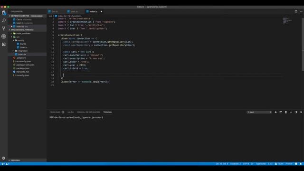The height and width of the screenshot is (171, 304).
Task: Open Car.ts under open editors
Action: pos(27,19)
